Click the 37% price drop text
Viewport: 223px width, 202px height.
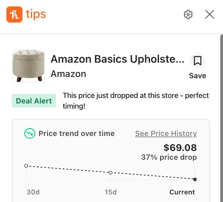pos(169,157)
